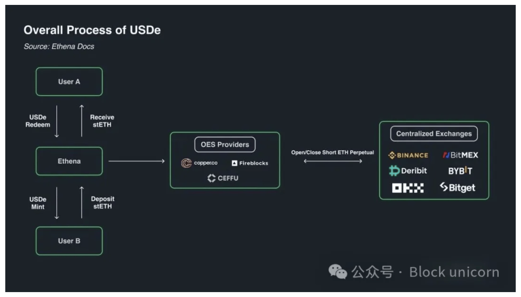Click the Deribit logo
The image size is (521, 297).
point(408,171)
